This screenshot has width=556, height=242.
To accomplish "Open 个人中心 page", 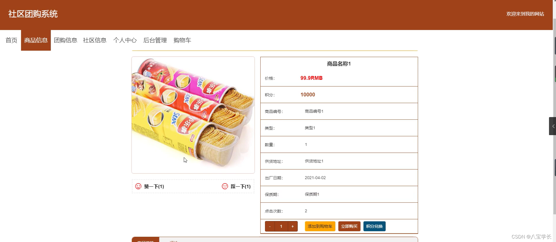I will (125, 40).
